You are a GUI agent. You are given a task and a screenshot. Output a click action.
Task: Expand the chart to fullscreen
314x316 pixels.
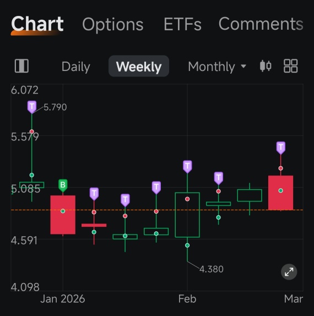pos(289,272)
